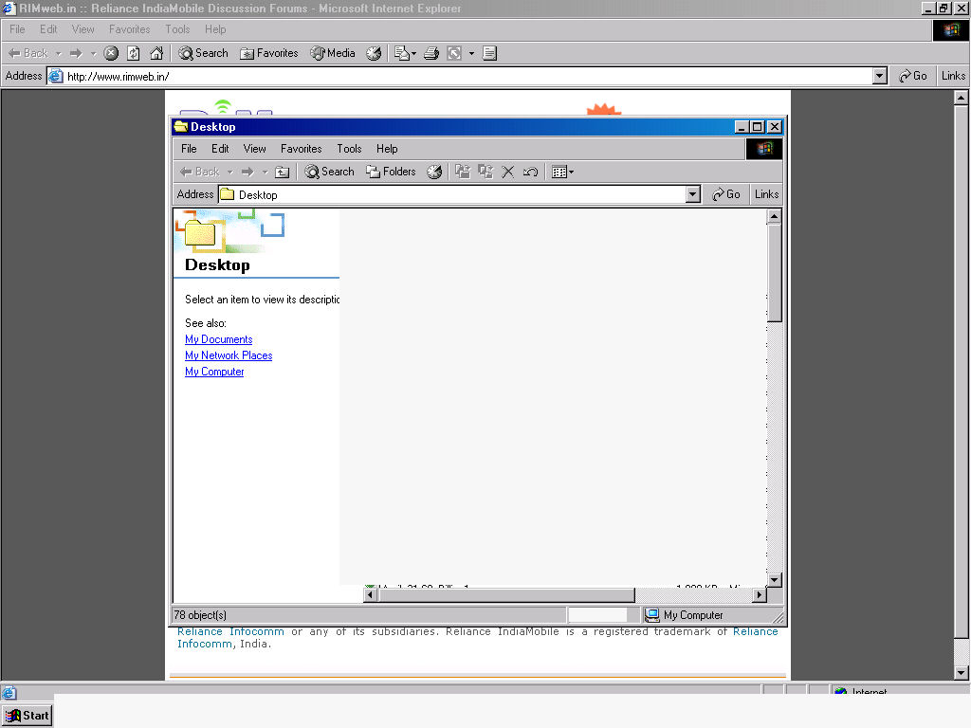Image resolution: width=971 pixels, height=728 pixels.
Task: Open View menu in the Desktop window
Action: tap(254, 149)
